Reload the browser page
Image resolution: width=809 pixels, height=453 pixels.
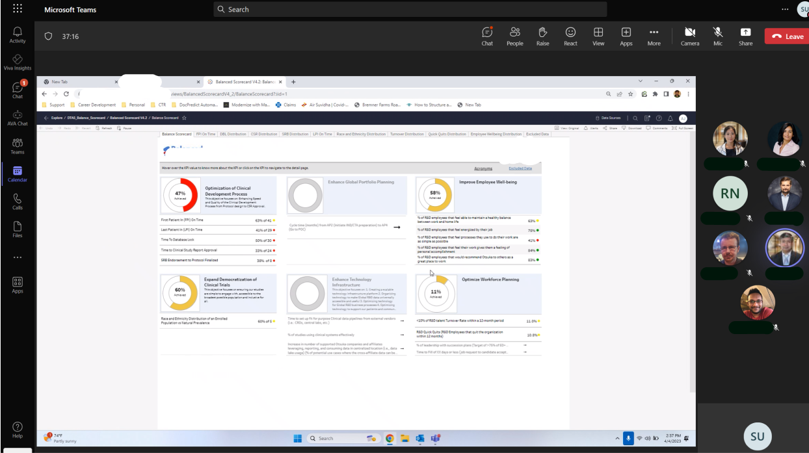click(66, 94)
